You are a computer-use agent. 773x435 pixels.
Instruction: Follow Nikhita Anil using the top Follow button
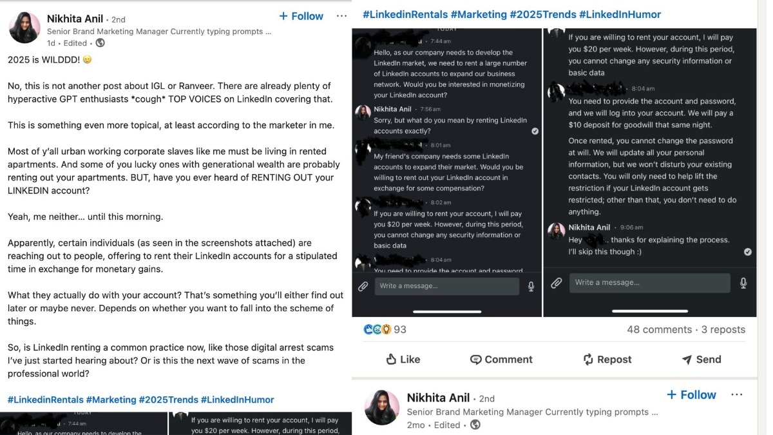pyautogui.click(x=300, y=15)
